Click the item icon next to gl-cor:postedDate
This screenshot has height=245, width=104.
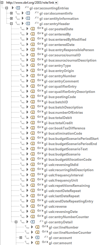[x=32, y=29]
